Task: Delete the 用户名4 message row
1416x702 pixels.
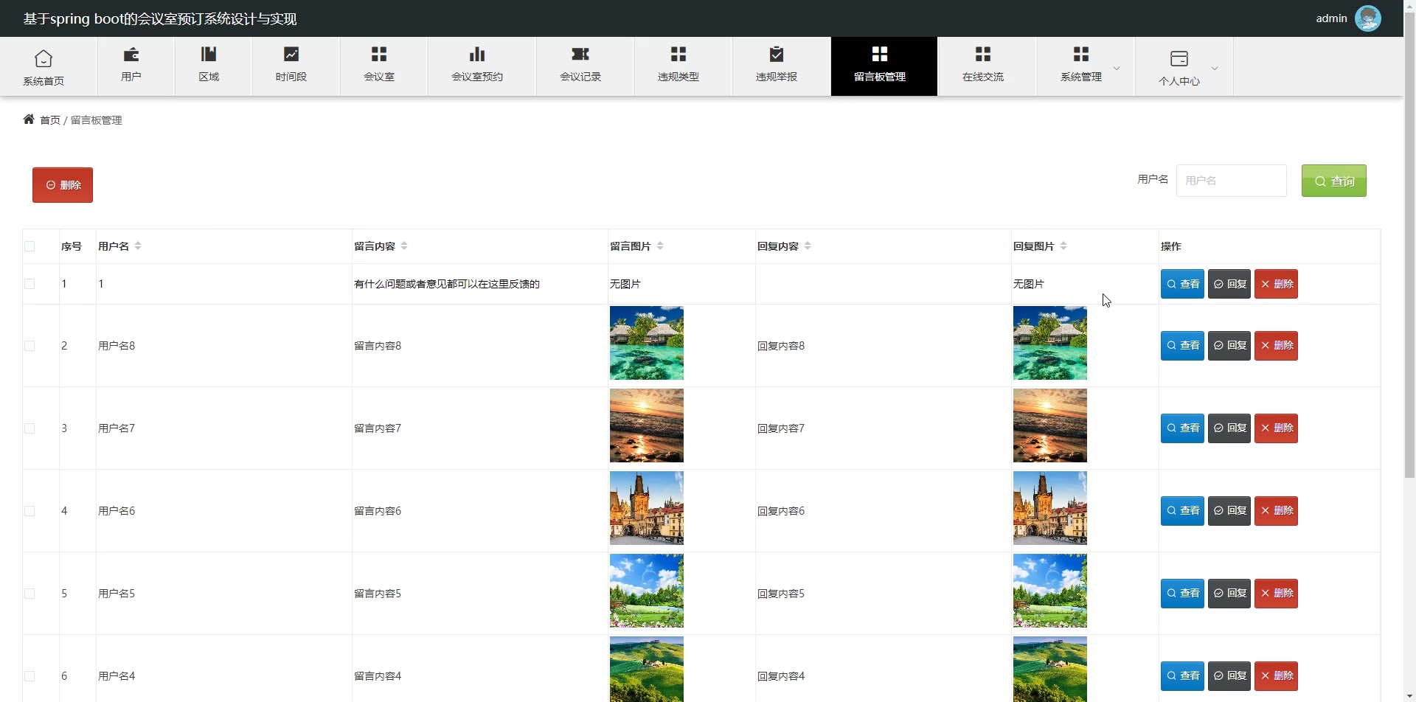Action: pyautogui.click(x=1276, y=676)
